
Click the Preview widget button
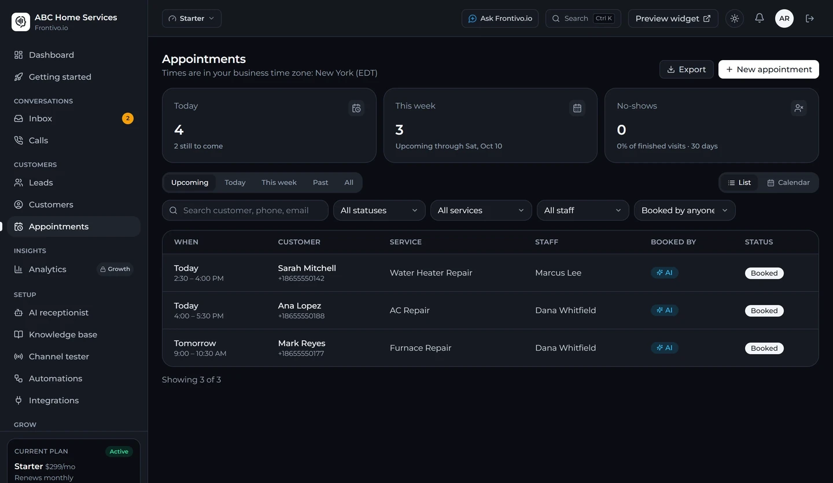click(673, 18)
